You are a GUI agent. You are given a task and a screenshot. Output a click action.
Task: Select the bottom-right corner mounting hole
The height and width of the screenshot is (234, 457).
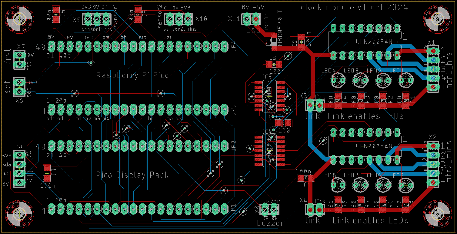437,214
